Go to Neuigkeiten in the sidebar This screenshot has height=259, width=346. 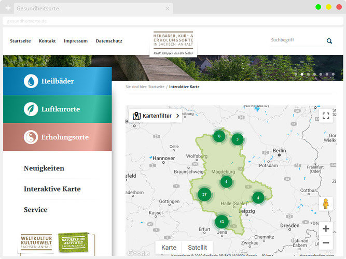pos(44,168)
